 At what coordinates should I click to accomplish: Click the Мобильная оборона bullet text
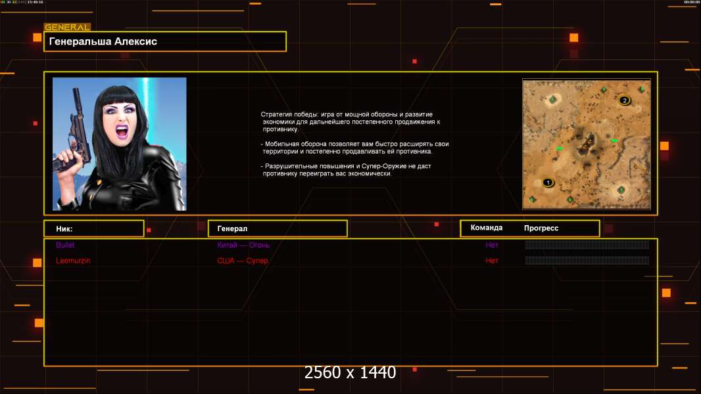(x=354, y=148)
